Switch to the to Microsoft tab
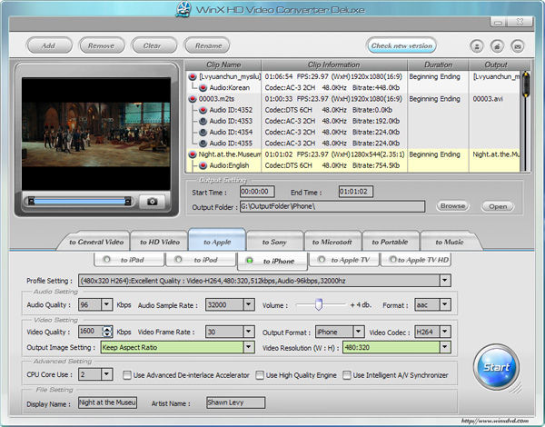 click(332, 242)
